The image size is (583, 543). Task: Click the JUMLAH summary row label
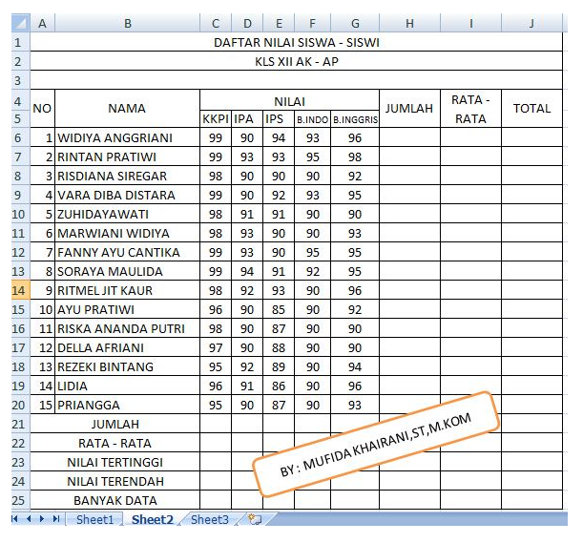click(115, 424)
